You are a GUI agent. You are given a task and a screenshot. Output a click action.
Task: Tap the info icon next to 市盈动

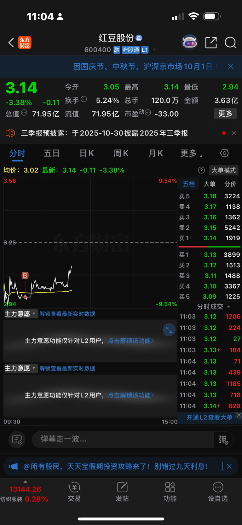click(x=148, y=113)
